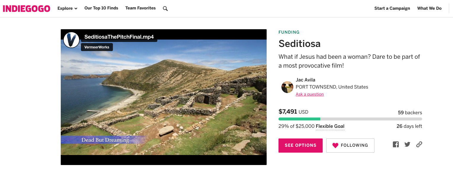
Task: Click the Indiegogo logo
Action: coord(26,9)
